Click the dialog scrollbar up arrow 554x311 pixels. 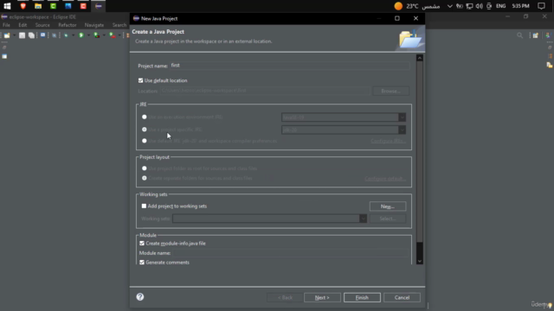[419, 58]
